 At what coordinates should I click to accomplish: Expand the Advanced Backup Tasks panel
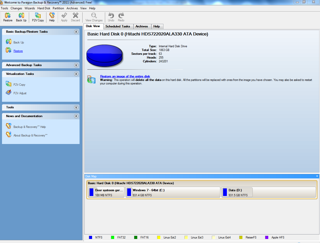point(76,65)
